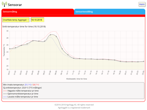
Task: Click the Heim button
Action: pyautogui.click(x=142, y=4)
